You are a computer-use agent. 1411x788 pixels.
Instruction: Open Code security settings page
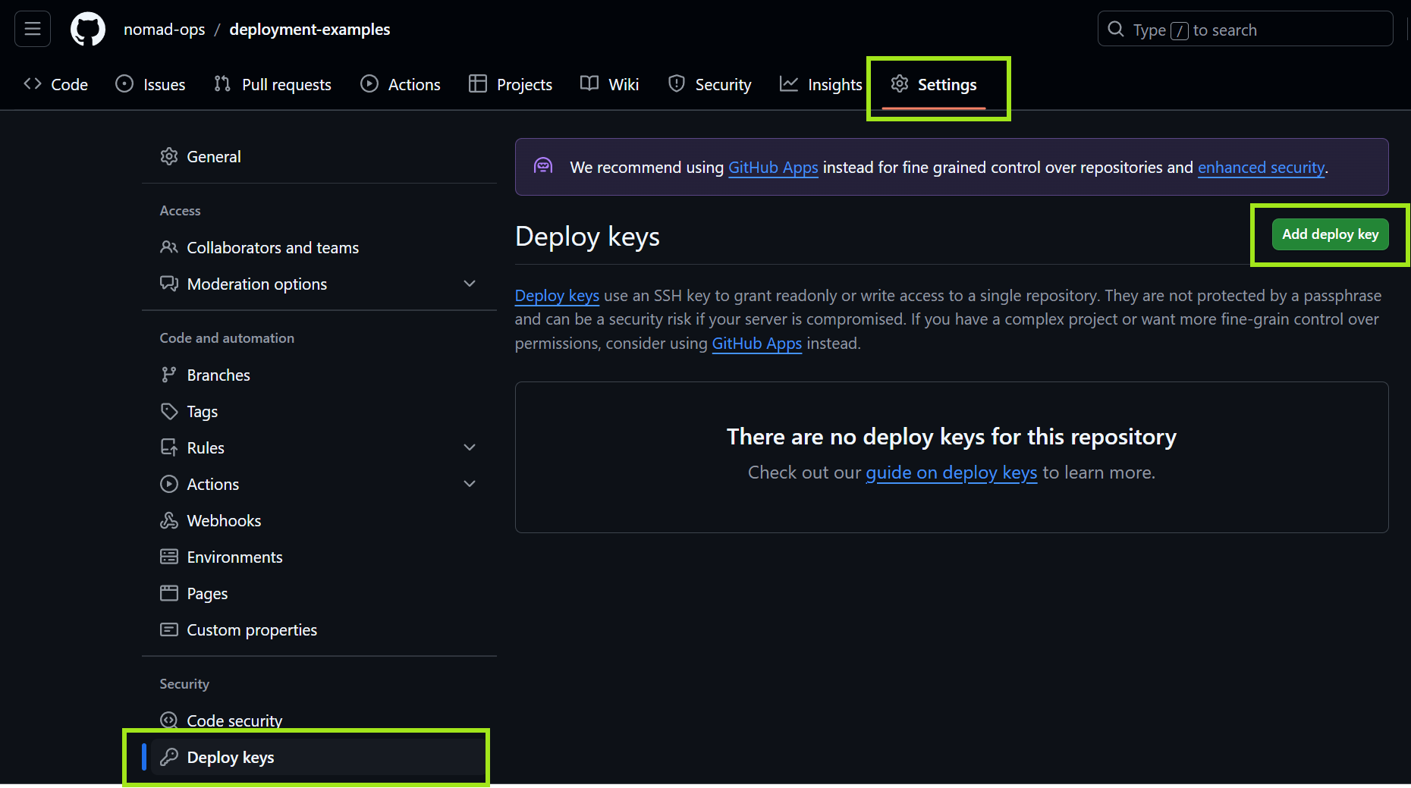pyautogui.click(x=319, y=721)
